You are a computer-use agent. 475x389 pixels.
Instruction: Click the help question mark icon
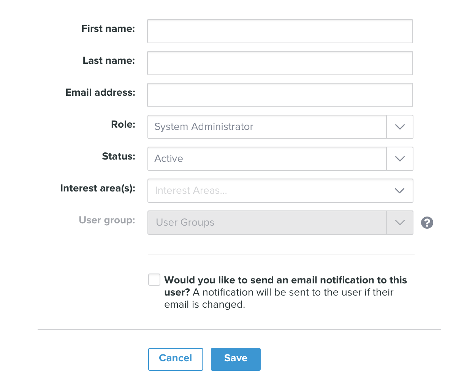pos(427,223)
